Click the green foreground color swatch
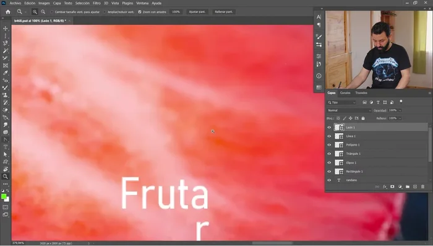This screenshot has height=246, width=433. [x=4, y=196]
